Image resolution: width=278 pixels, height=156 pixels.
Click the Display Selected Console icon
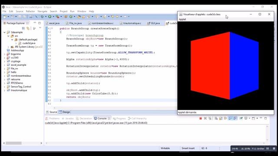pos(246,118)
